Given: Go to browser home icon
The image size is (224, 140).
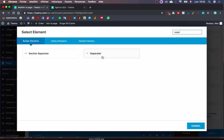Looking at the screenshot, I should pyautogui.click(x=18, y=13).
